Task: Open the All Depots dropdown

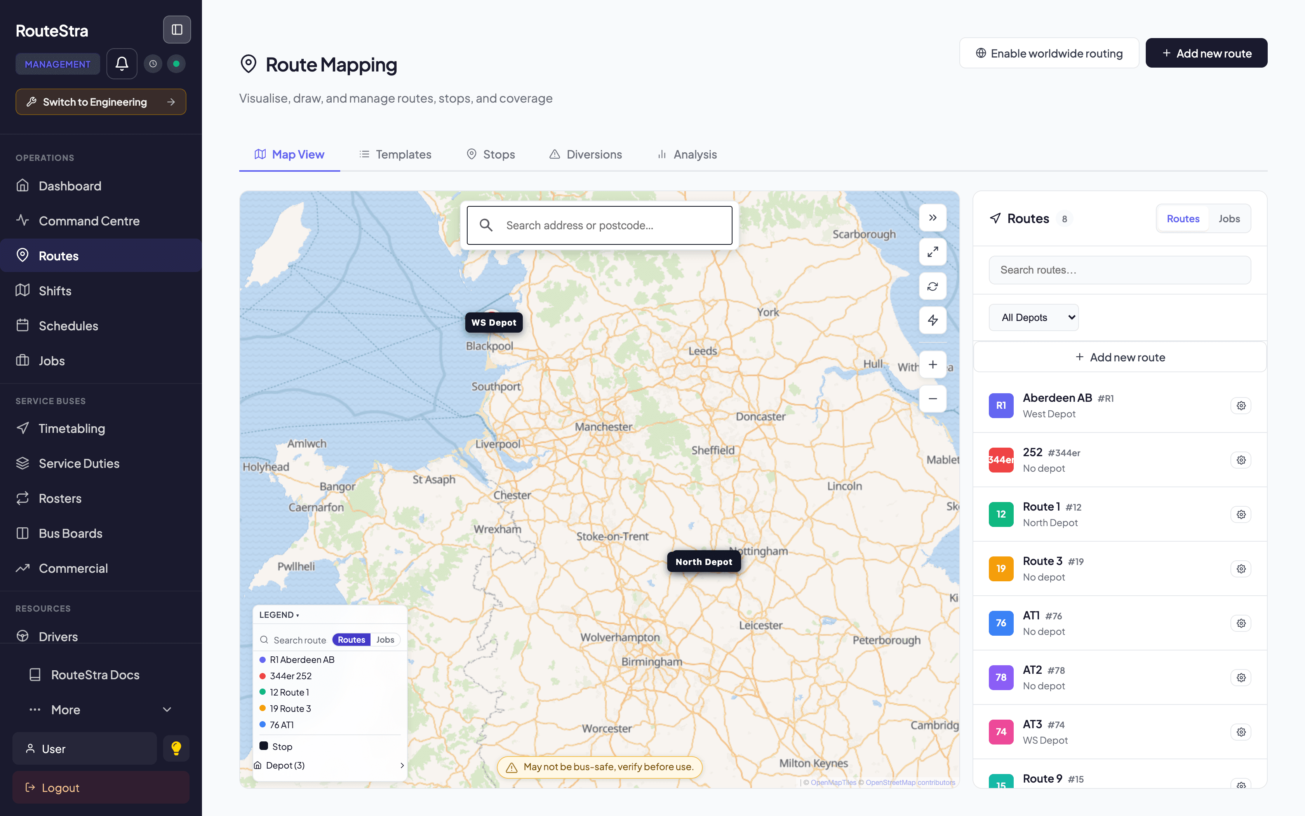Action: (x=1033, y=317)
